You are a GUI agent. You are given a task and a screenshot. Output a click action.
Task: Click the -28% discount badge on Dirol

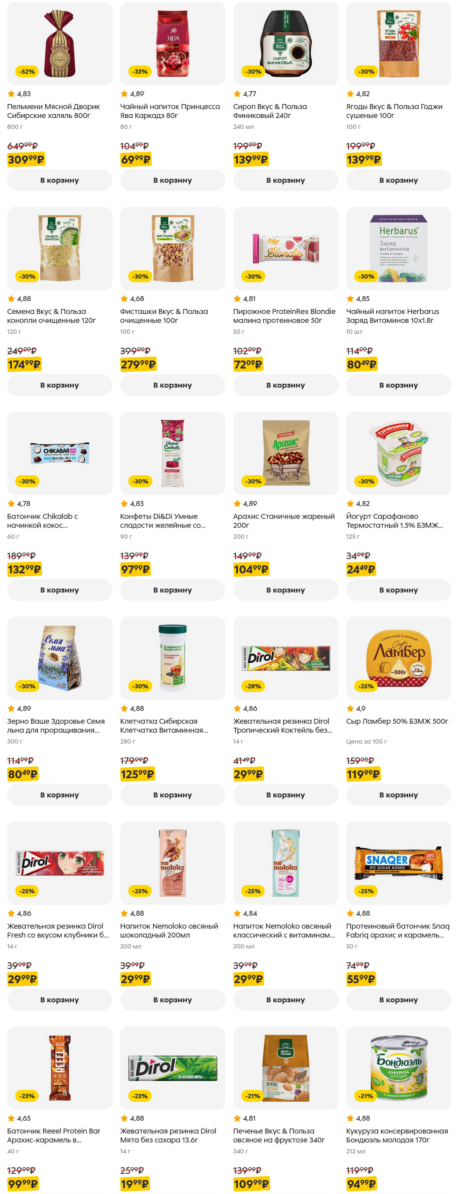(253, 686)
